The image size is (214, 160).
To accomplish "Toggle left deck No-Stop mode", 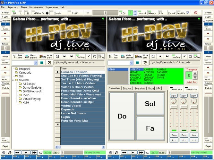I will pos(81,56).
